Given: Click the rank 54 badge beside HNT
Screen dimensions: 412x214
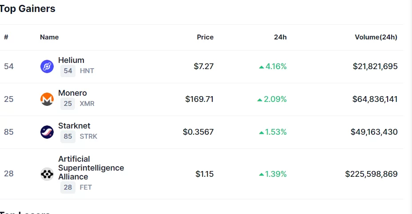Looking at the screenshot, I should coord(68,71).
